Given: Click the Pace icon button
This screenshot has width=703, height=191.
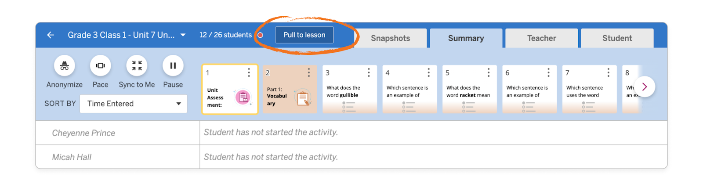Looking at the screenshot, I should (x=100, y=66).
